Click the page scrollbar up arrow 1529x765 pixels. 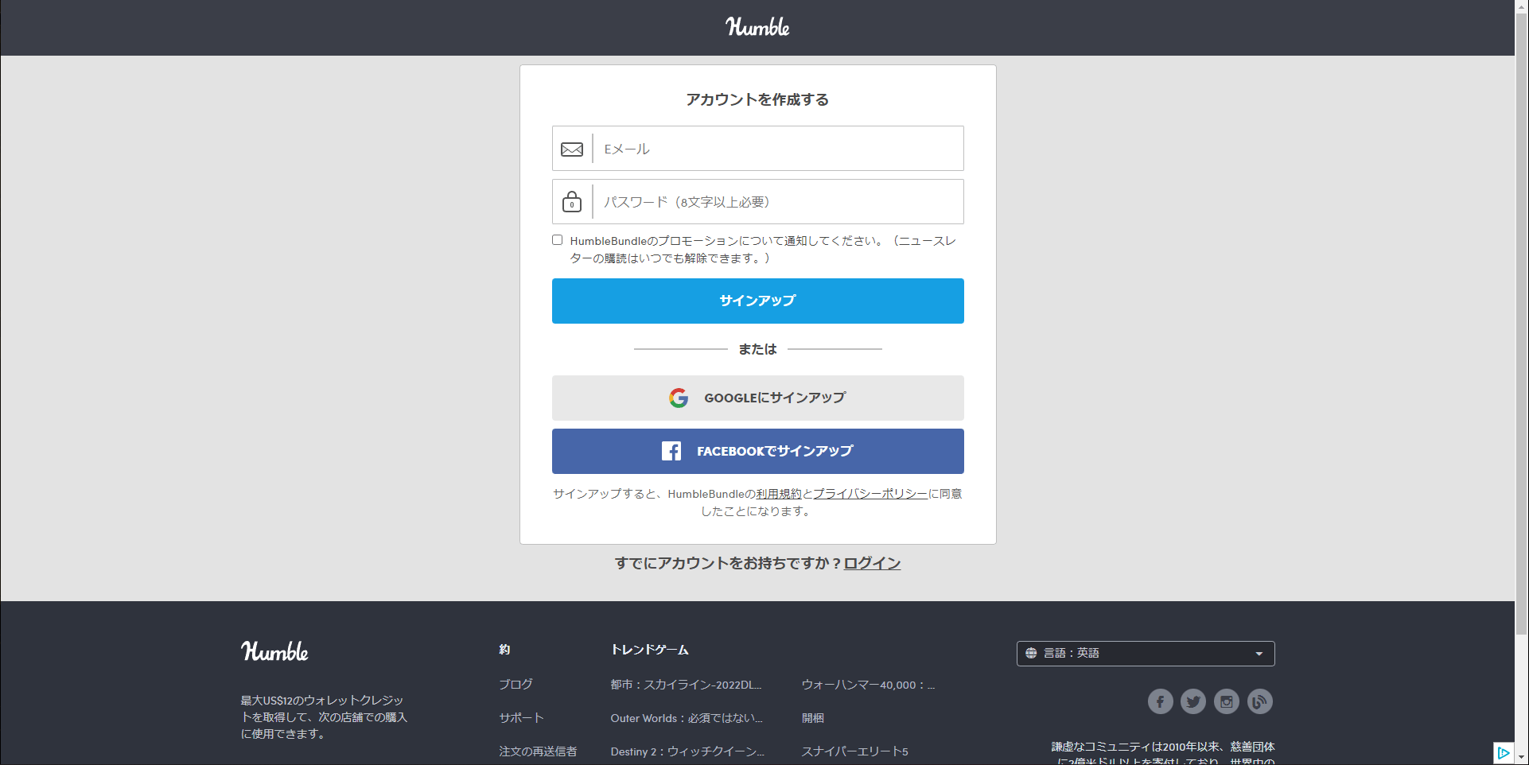pyautogui.click(x=1522, y=6)
